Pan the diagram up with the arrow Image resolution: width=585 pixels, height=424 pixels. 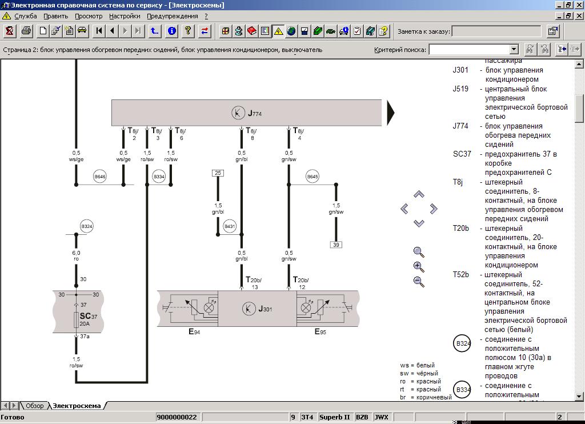click(x=419, y=194)
